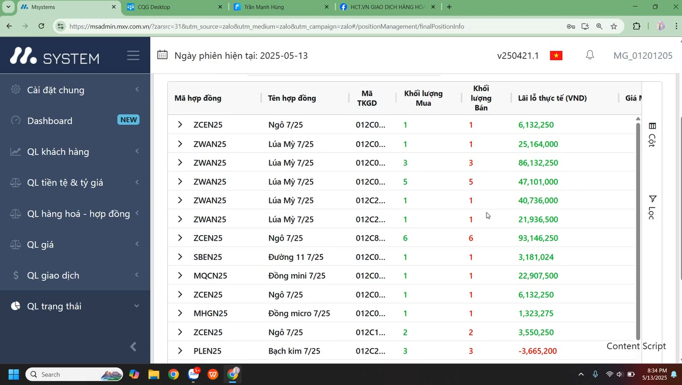Click the Vietnam flag language icon
Image resolution: width=682 pixels, height=385 pixels.
[556, 56]
